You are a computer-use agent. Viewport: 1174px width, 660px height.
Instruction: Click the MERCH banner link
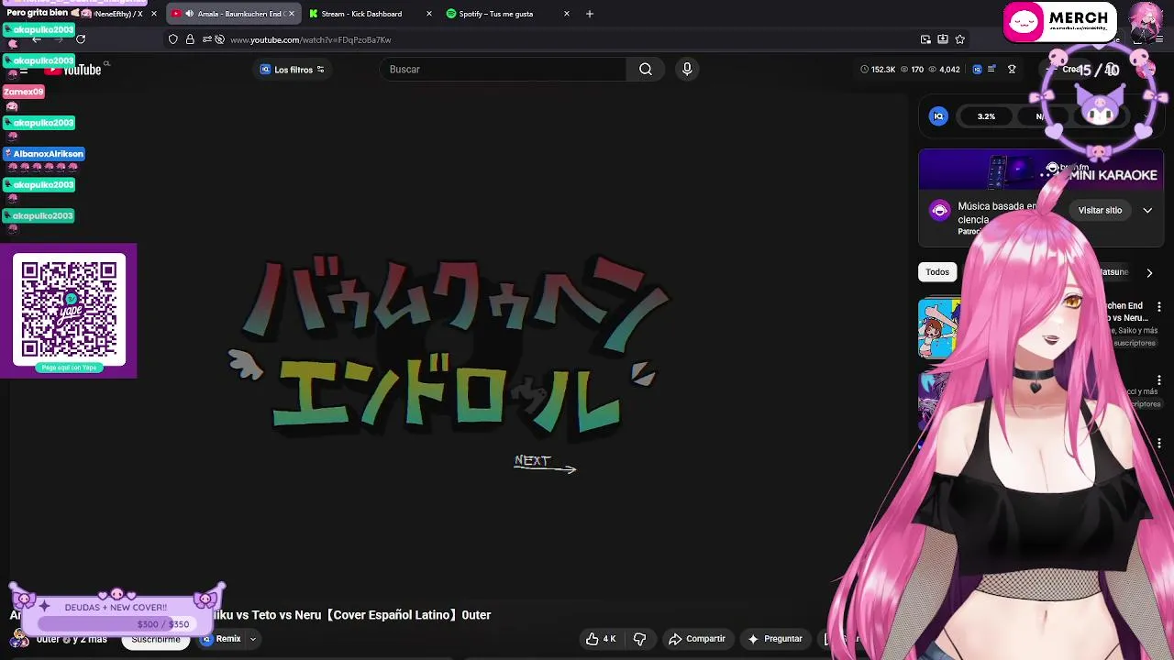(x=1059, y=22)
